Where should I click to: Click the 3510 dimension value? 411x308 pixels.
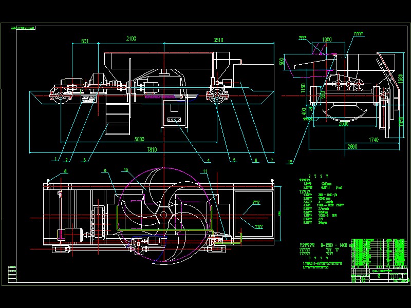[218, 40]
